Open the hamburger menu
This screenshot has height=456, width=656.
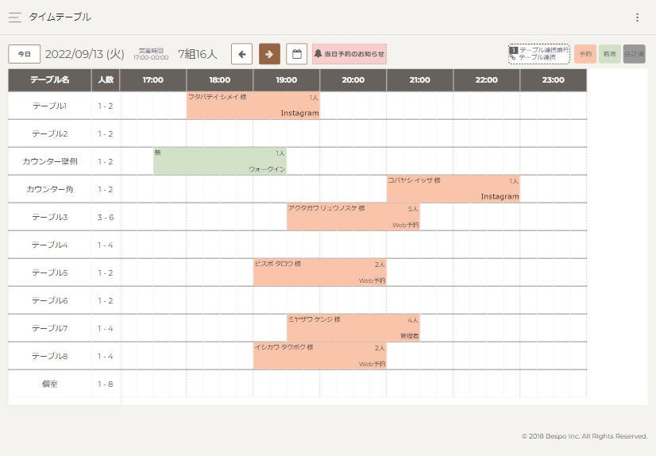coord(14,17)
